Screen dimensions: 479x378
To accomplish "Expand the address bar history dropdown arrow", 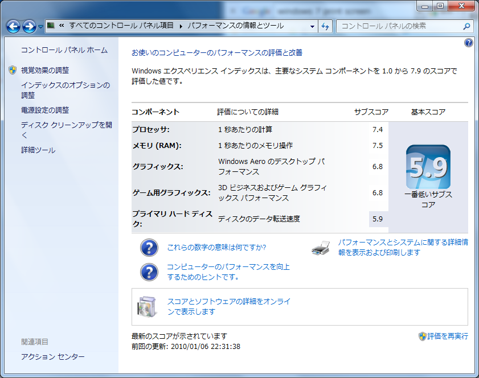I will coord(312,26).
